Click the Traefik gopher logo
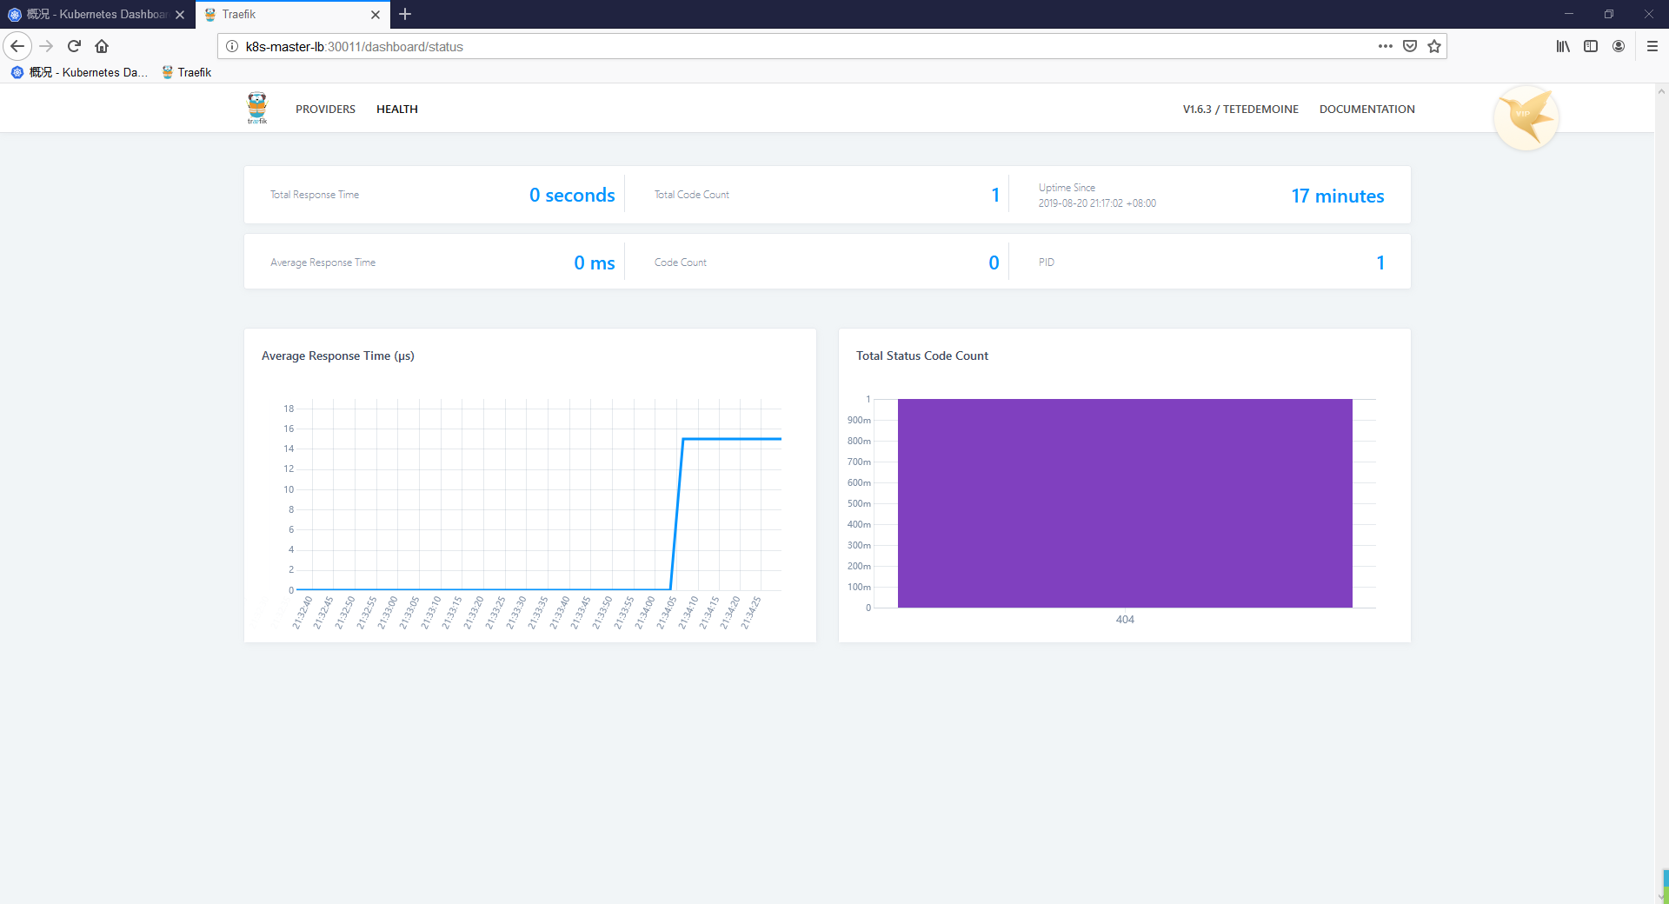This screenshot has width=1669, height=904. click(x=257, y=108)
